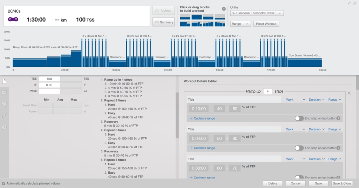Image resolution: width=359 pixels, height=188 pixels.
Task: Open the chart icon in left sidebar
Action: pos(4,92)
